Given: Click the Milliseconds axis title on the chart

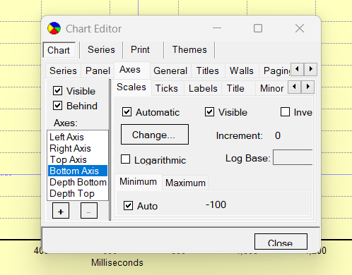Looking at the screenshot, I should 117,262.
